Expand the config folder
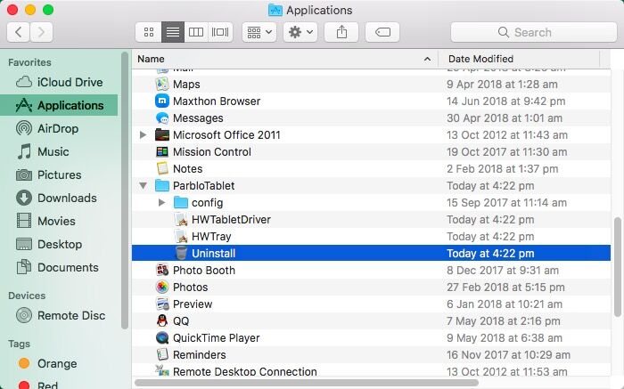Viewport: 624px width, 389px height. coord(161,203)
